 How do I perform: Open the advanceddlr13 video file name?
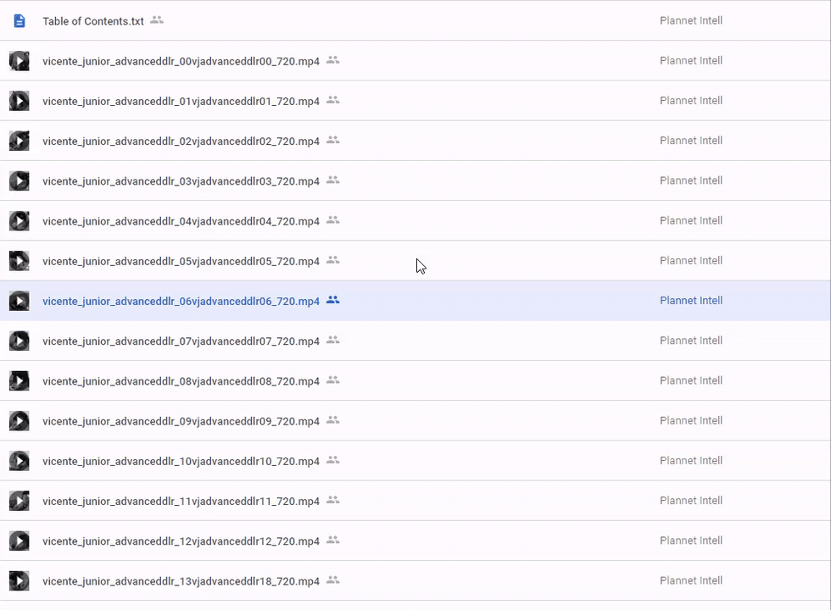click(181, 581)
